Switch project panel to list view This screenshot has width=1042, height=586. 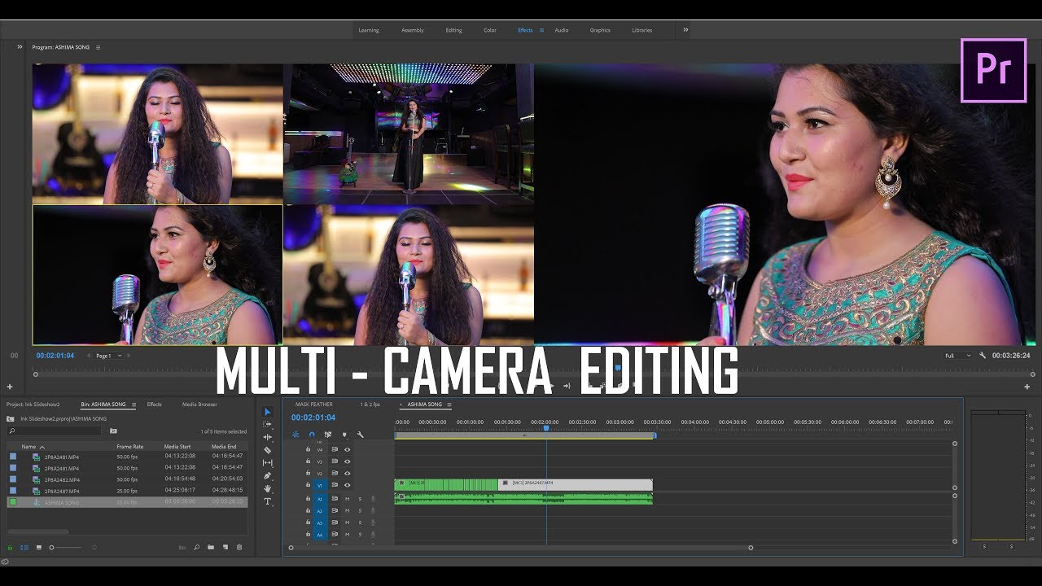(x=24, y=548)
